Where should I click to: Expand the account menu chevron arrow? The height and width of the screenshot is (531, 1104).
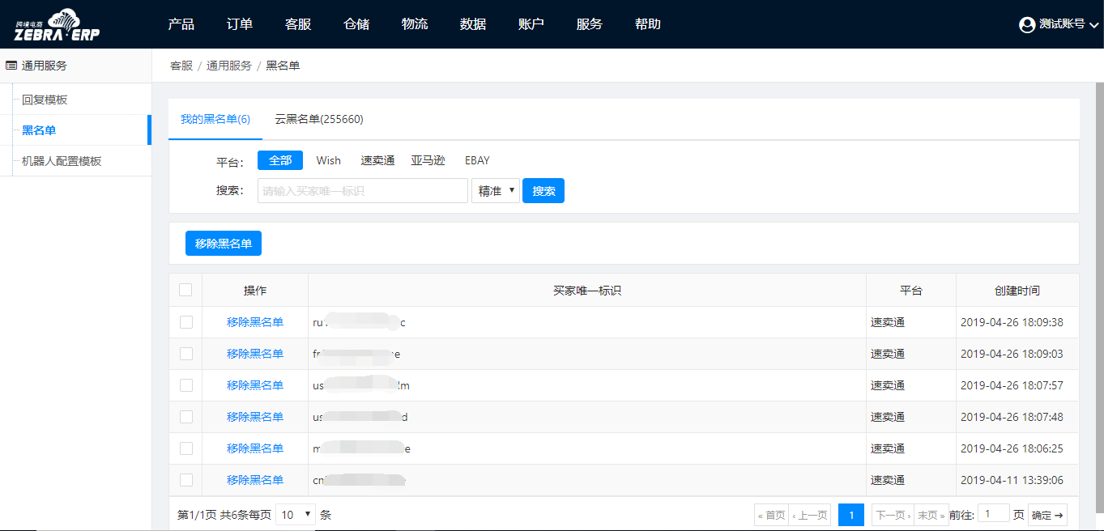click(x=1093, y=25)
